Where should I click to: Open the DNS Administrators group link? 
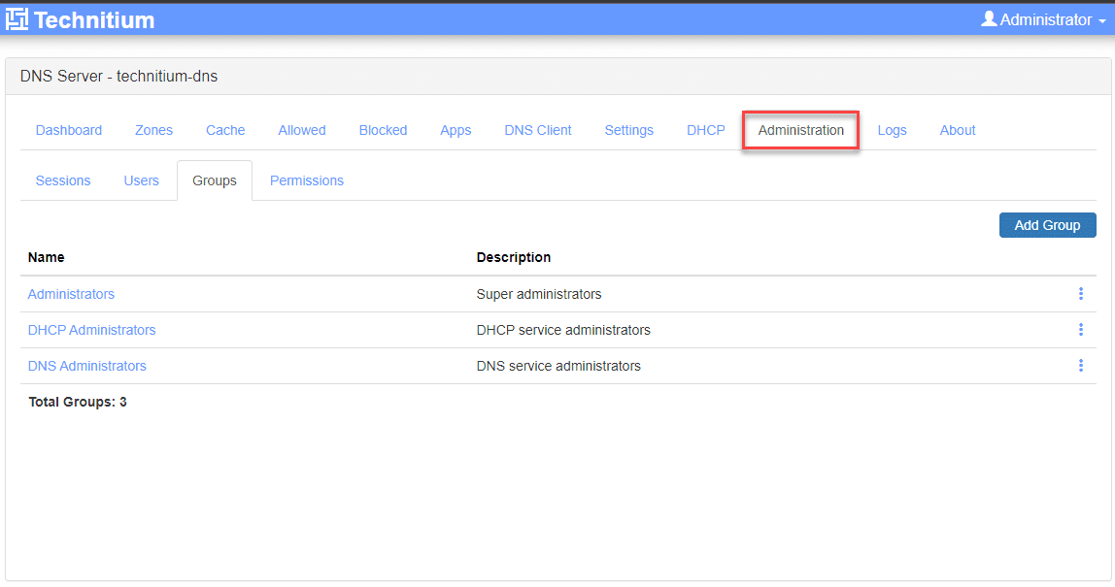click(x=86, y=366)
